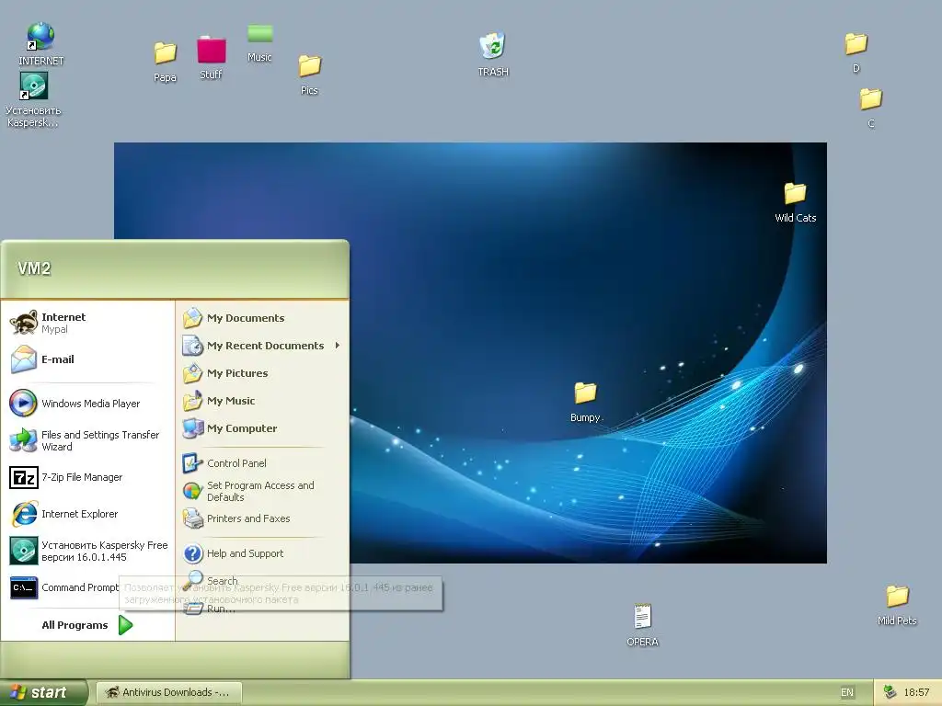Click the network tray icon
The width and height of the screenshot is (942, 706).
[890, 693]
